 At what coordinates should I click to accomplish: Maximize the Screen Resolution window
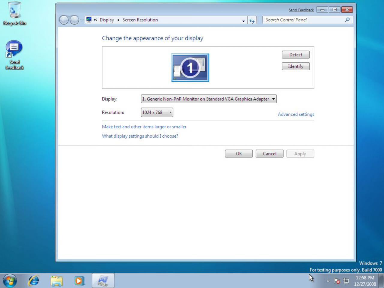coord(334,10)
